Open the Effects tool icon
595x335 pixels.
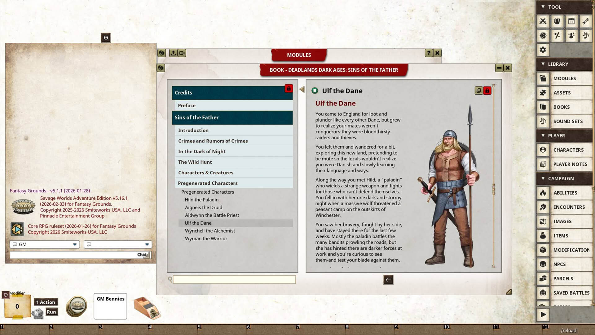(571, 35)
